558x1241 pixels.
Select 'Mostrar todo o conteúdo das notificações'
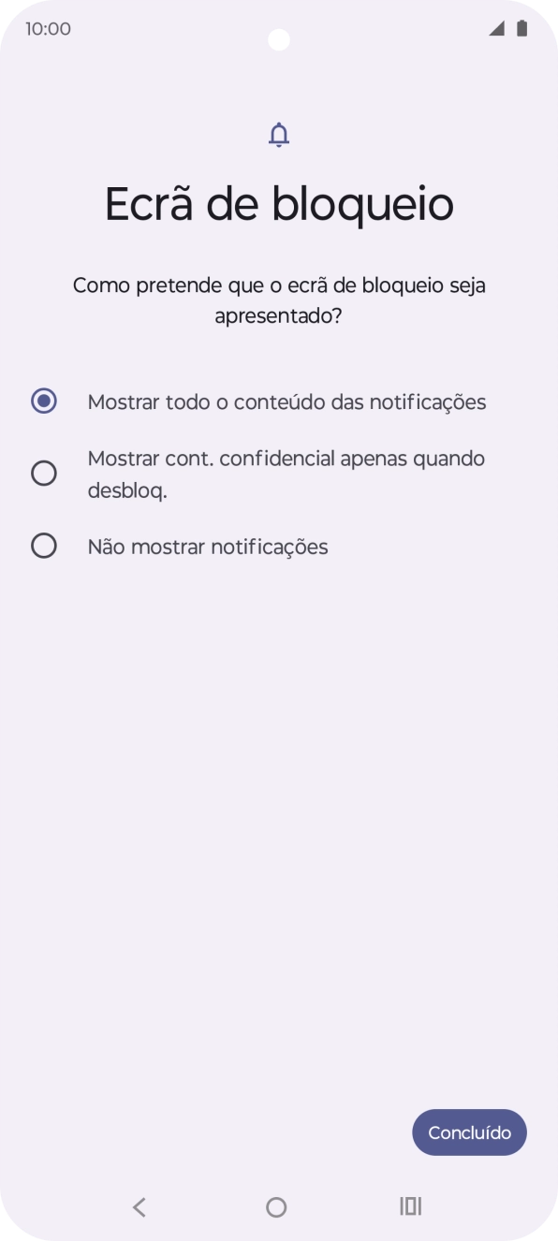click(x=43, y=401)
